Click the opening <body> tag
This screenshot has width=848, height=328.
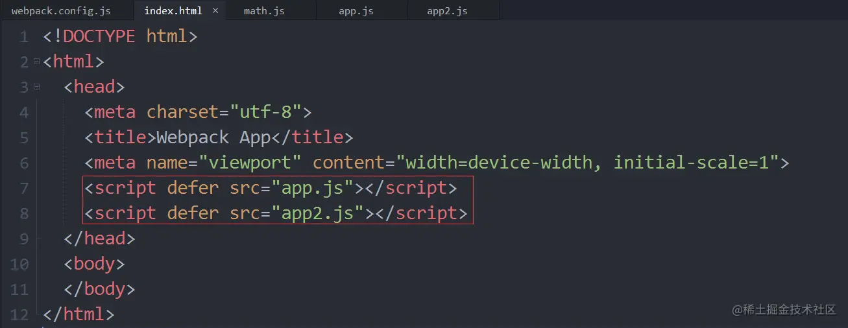pos(94,264)
